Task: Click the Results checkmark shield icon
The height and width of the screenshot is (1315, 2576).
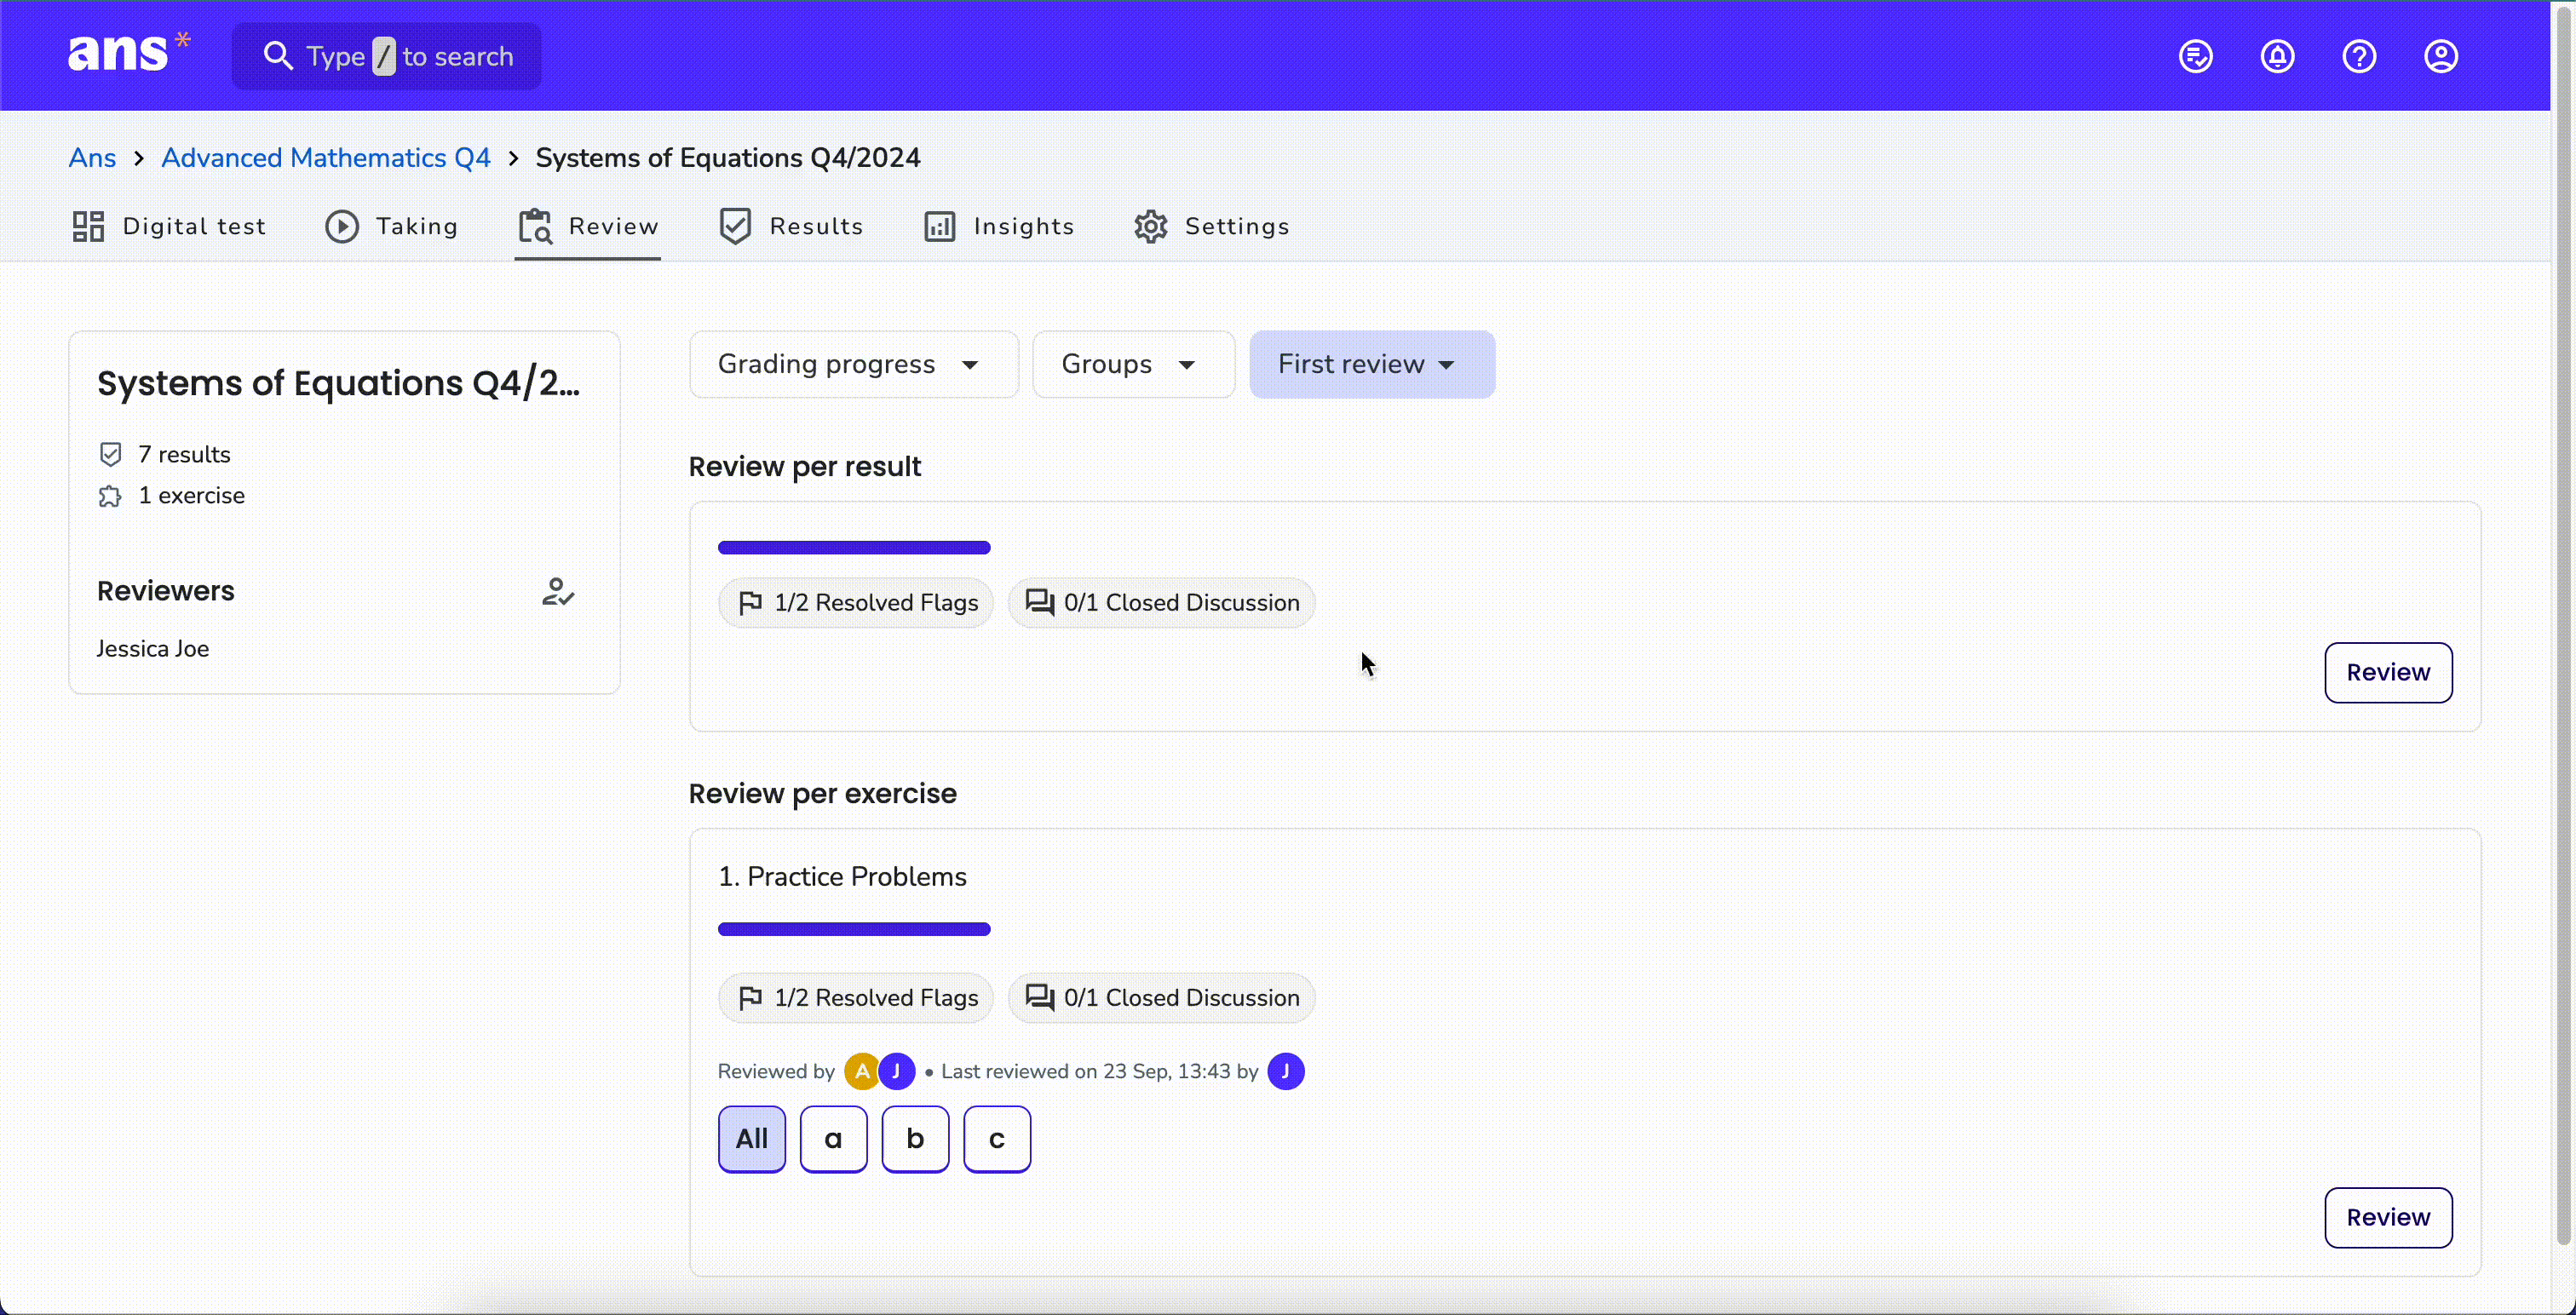Action: click(735, 226)
